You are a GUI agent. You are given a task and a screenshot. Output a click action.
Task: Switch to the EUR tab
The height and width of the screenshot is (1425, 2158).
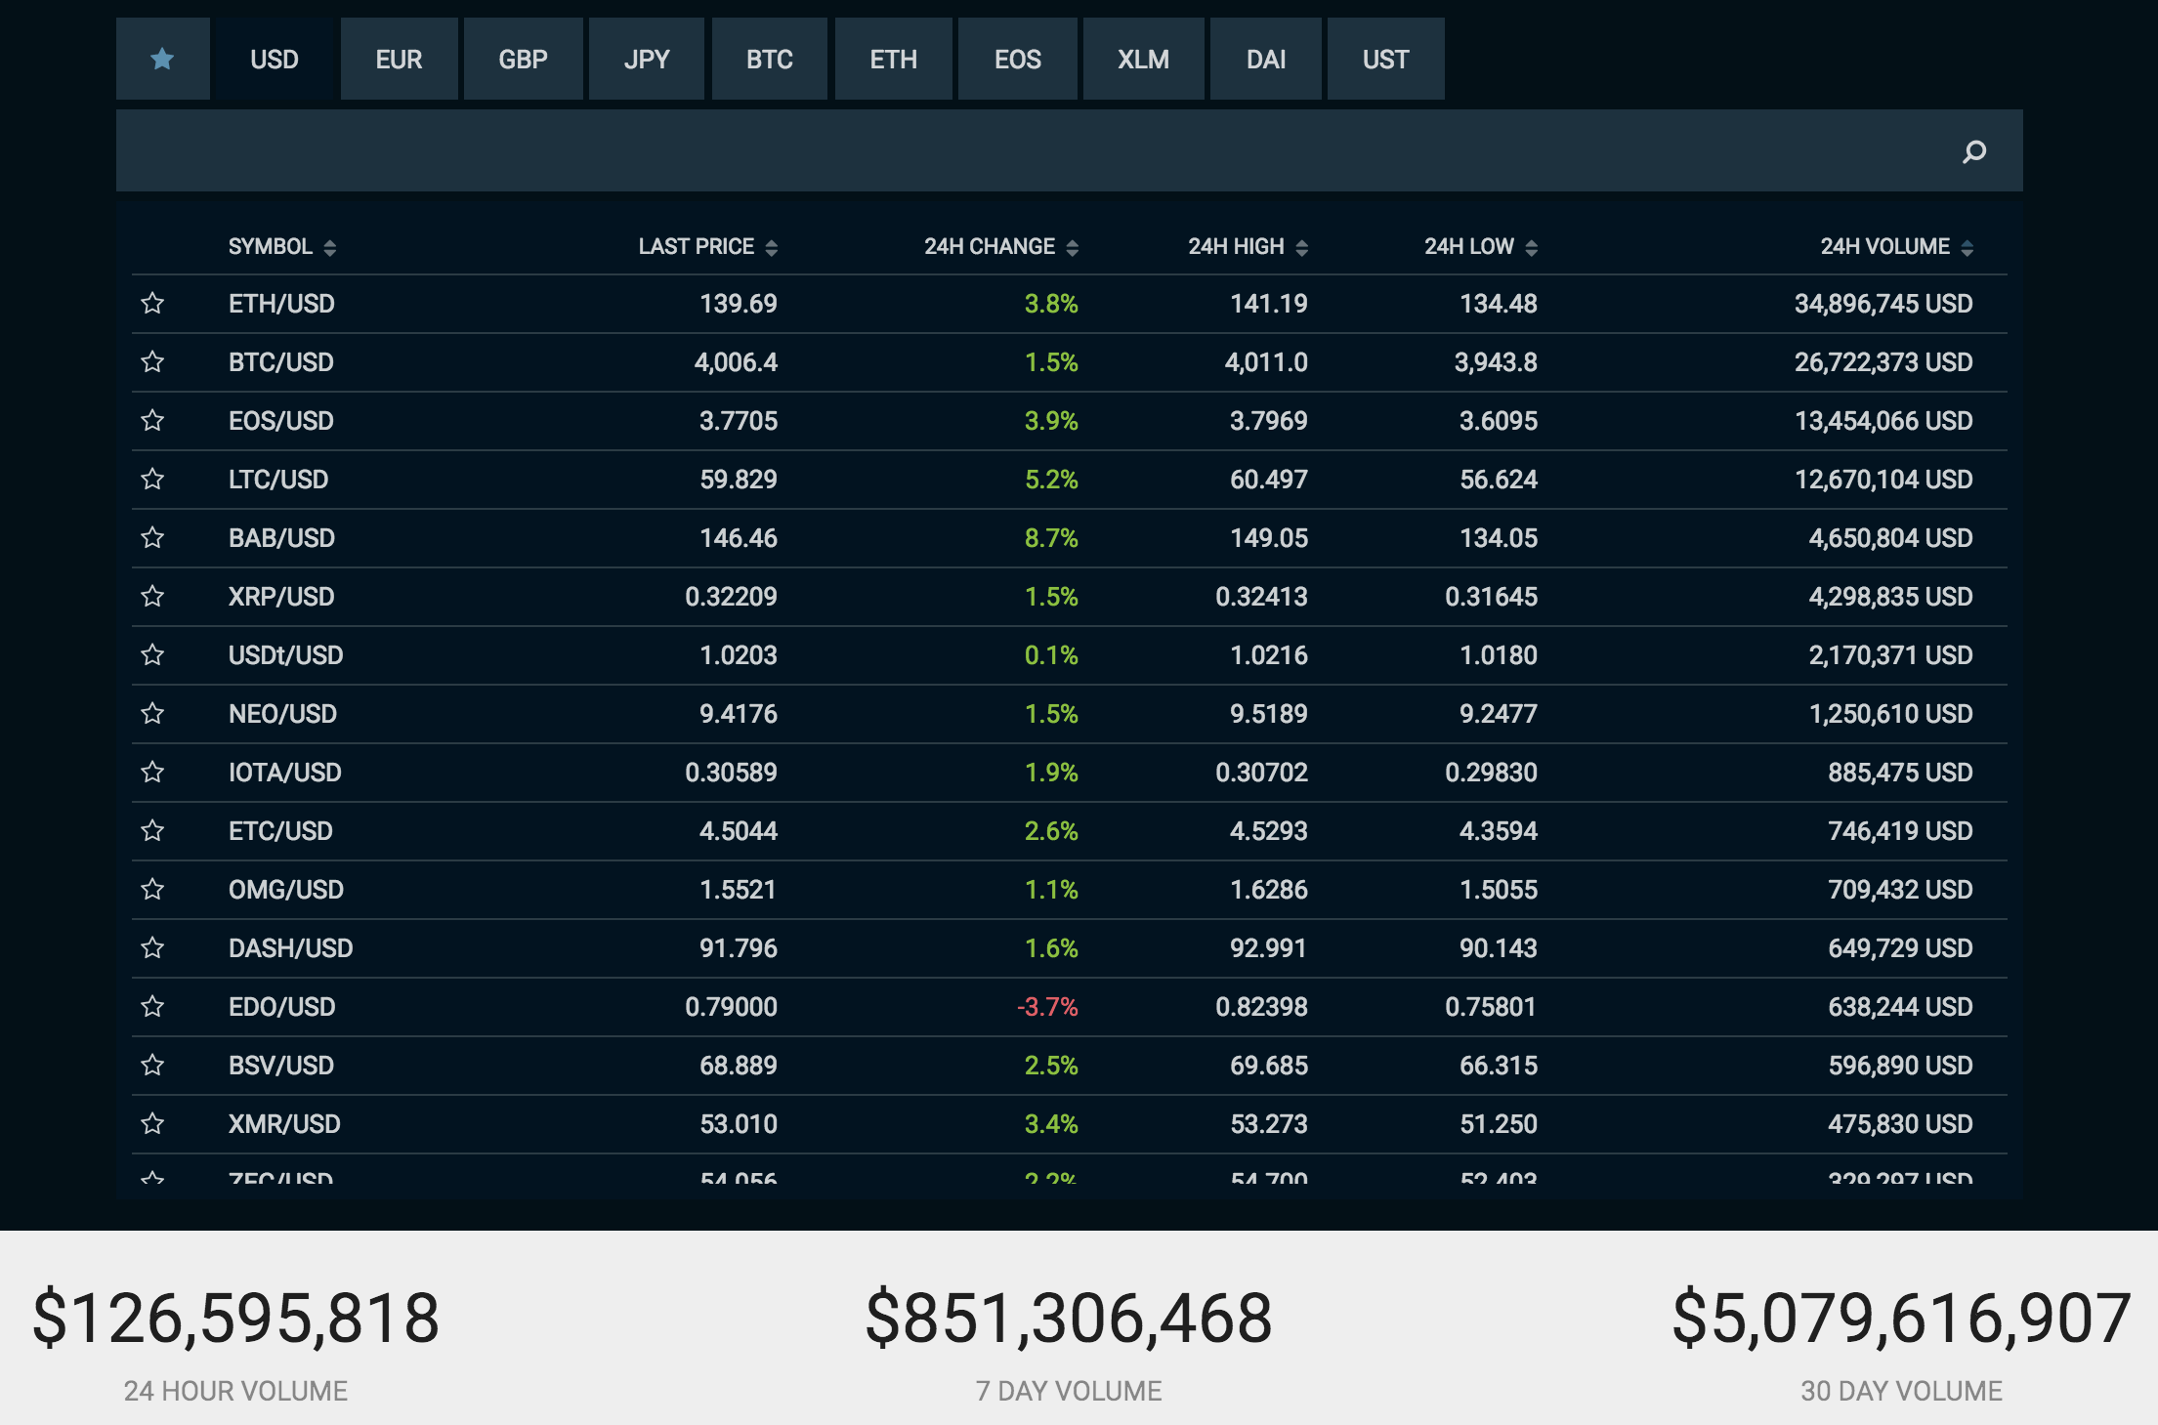399,59
